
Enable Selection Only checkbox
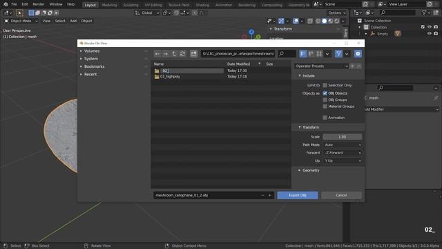[325, 85]
